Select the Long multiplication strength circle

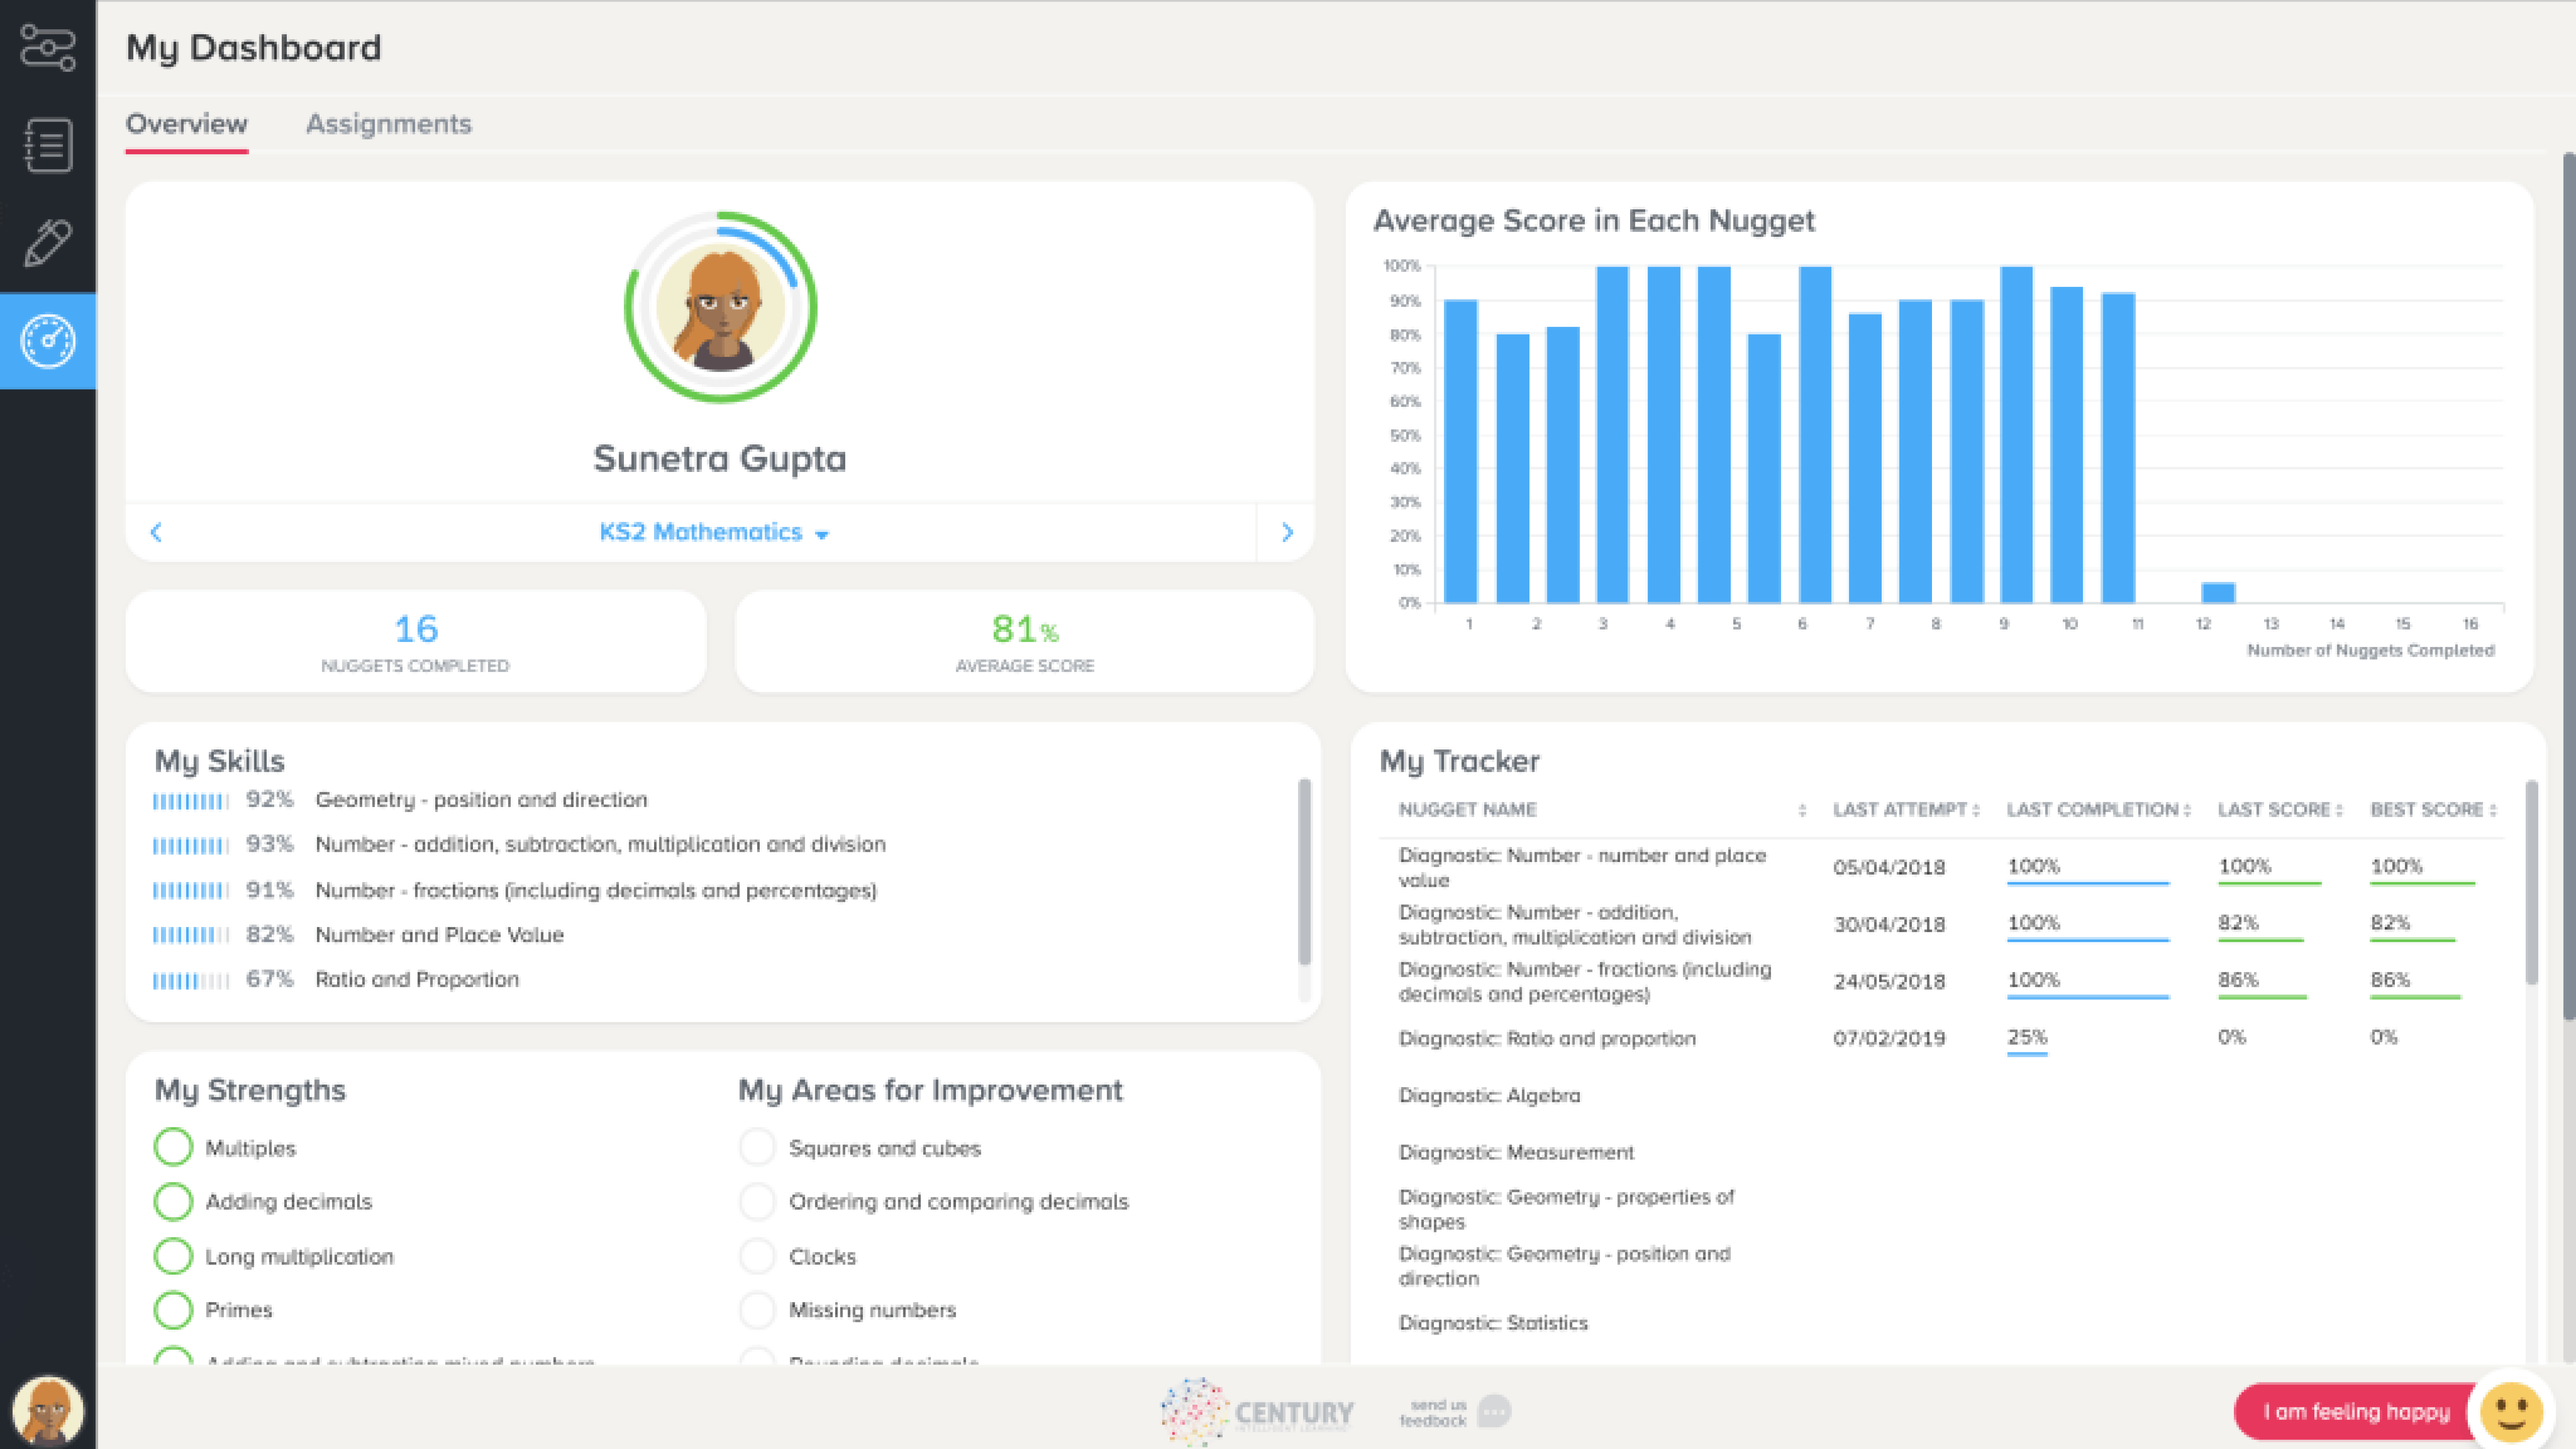click(173, 1256)
